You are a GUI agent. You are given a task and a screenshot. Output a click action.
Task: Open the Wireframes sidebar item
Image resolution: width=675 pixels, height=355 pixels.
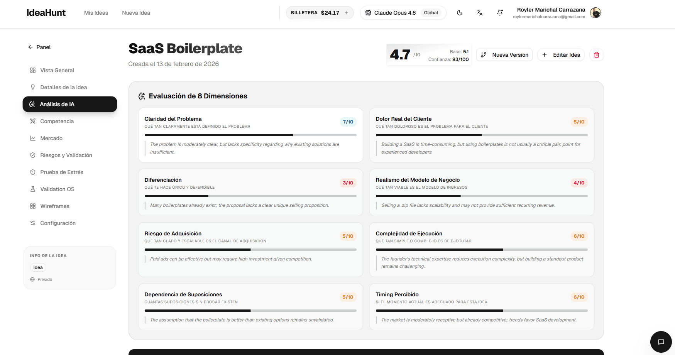pyautogui.click(x=55, y=206)
